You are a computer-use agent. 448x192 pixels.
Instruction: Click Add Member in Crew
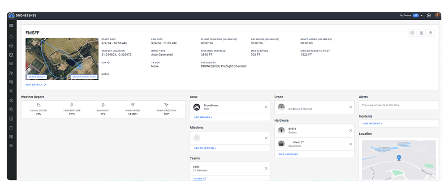coord(203,117)
